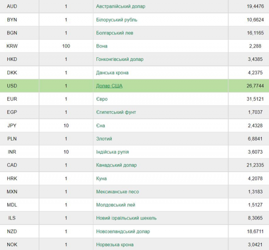
Task: Click the 16,1165 rate value
Action: pos(255,33)
